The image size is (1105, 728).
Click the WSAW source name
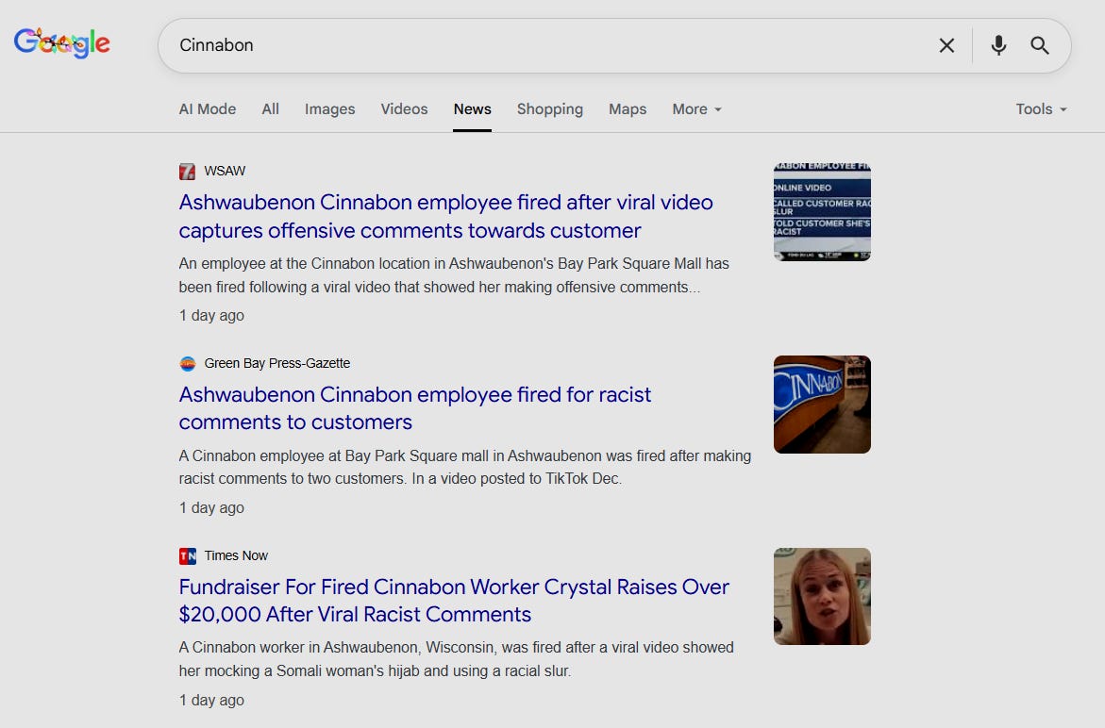(x=225, y=171)
